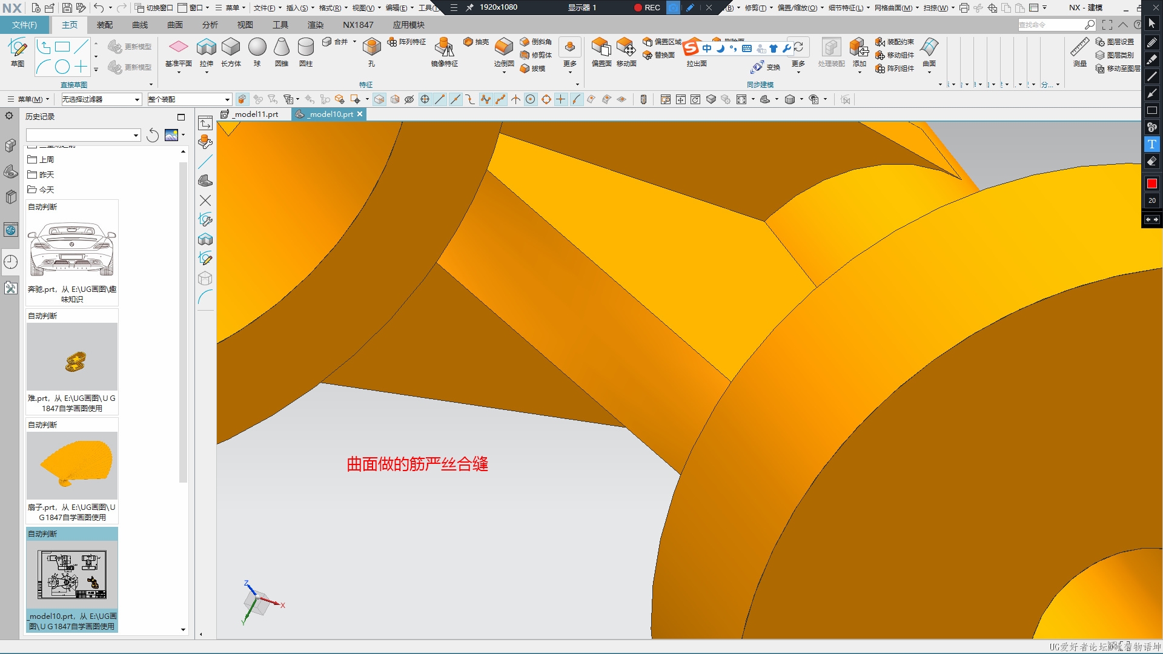The image size is (1163, 654).
Task: Expand the 菜单(M) menu dropdown
Action: pos(28,99)
